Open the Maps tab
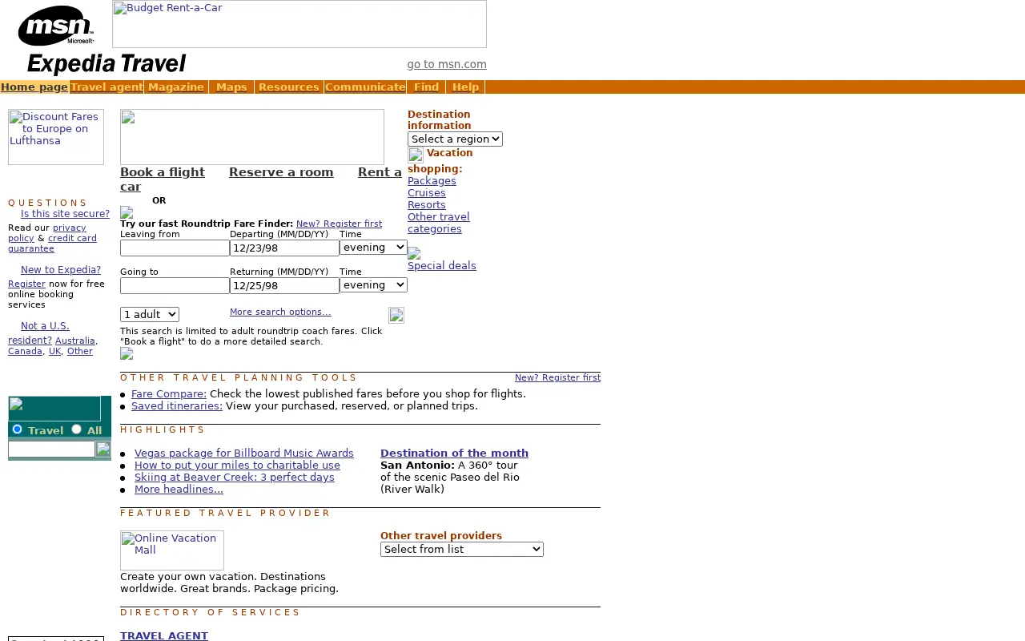 pos(231,87)
